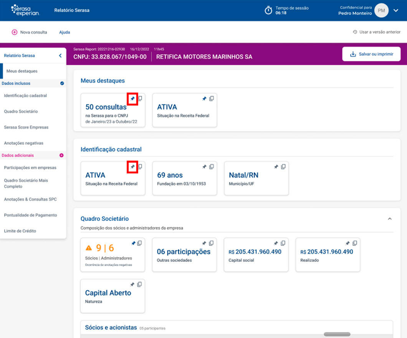Click the session time value 06:18

[x=281, y=13]
